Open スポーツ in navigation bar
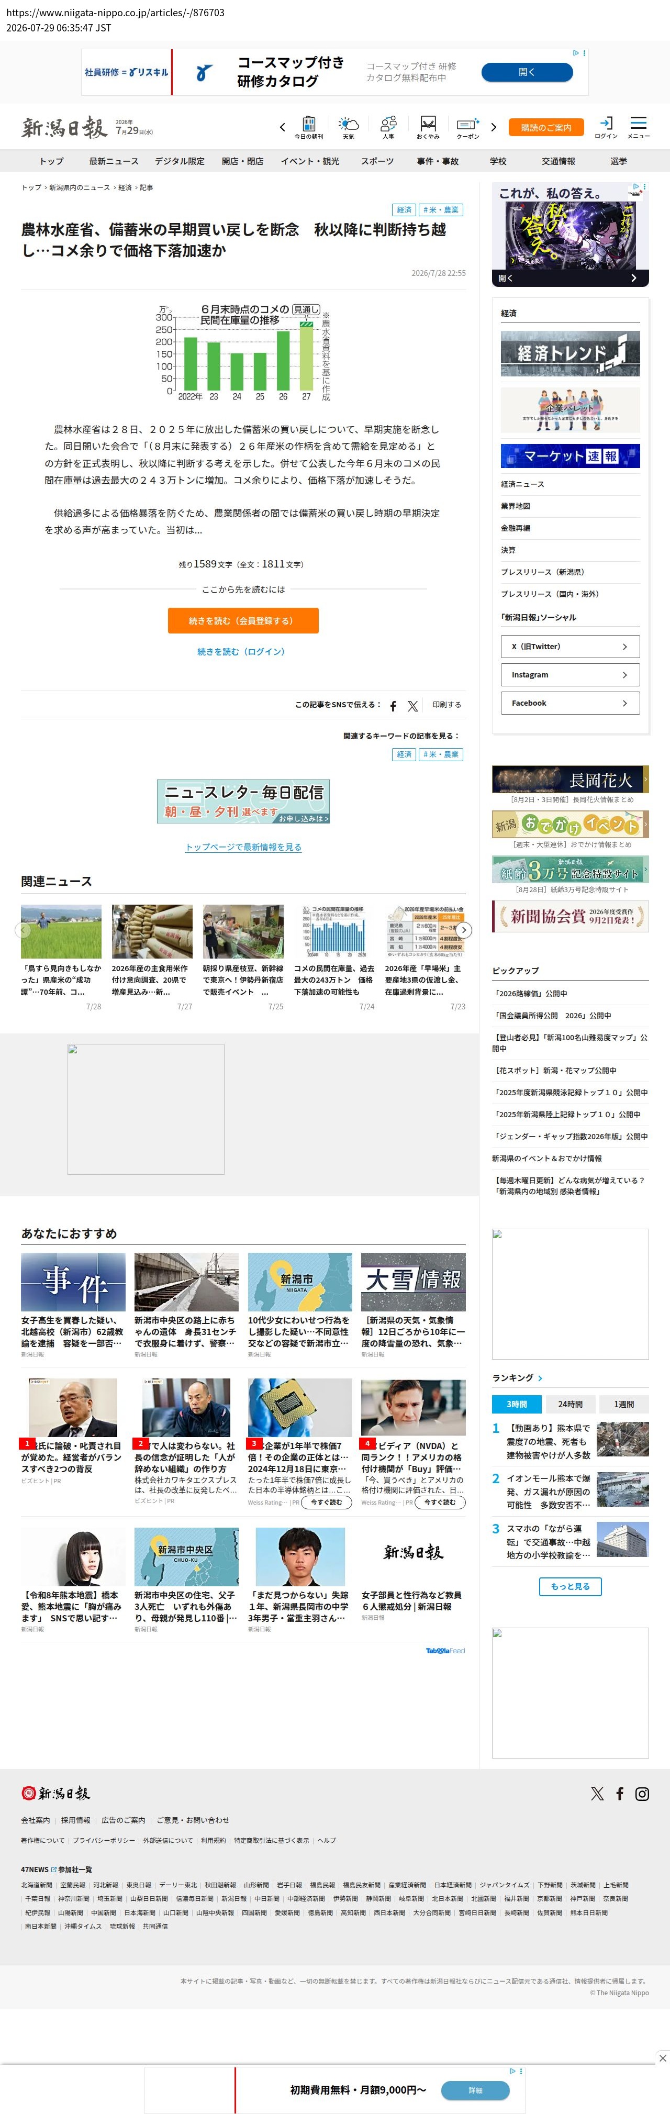This screenshot has height=2114, width=670. [377, 161]
